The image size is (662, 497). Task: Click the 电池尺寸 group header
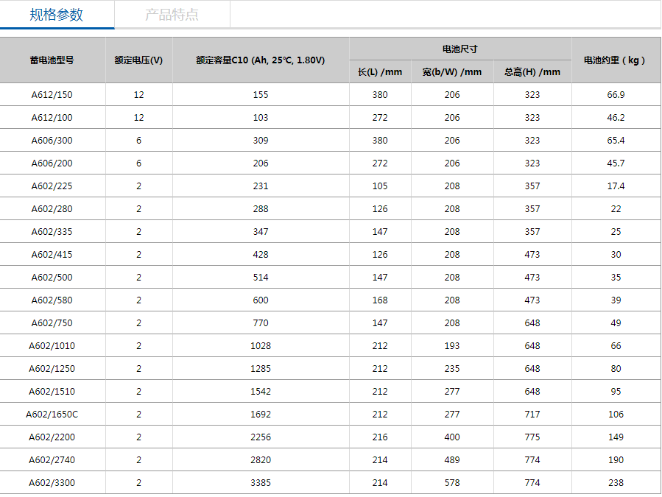pos(459,49)
